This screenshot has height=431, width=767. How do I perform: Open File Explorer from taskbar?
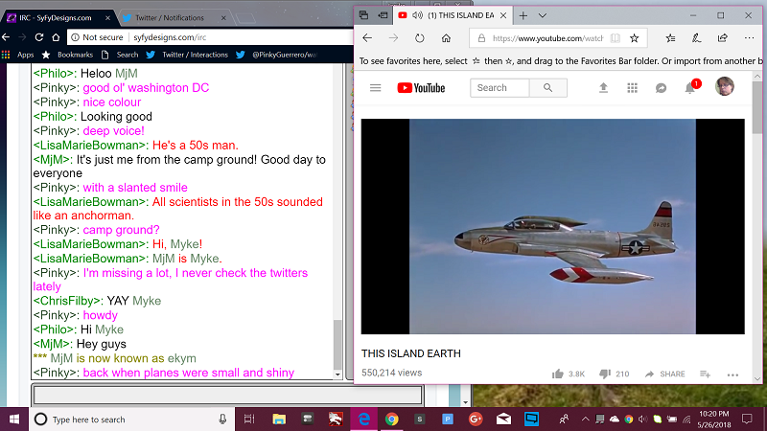(279, 420)
